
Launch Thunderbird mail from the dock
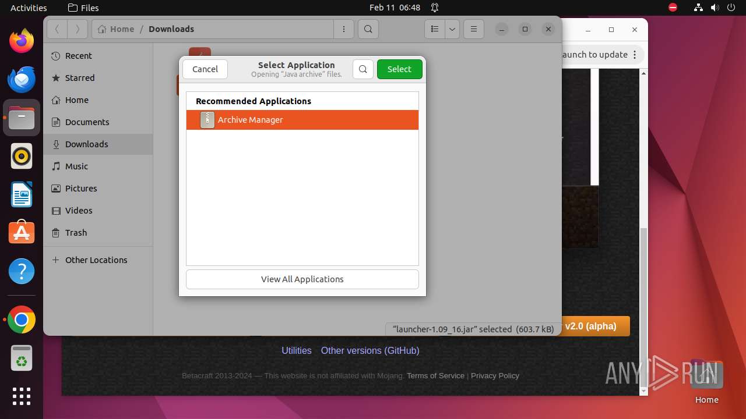pos(22,80)
